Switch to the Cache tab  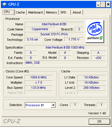(x=20, y=12)
